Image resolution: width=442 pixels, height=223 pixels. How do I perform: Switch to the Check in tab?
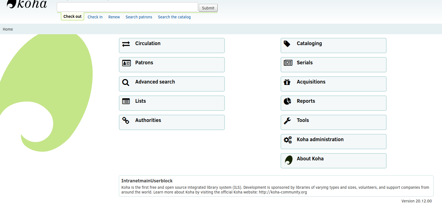pyautogui.click(x=95, y=17)
